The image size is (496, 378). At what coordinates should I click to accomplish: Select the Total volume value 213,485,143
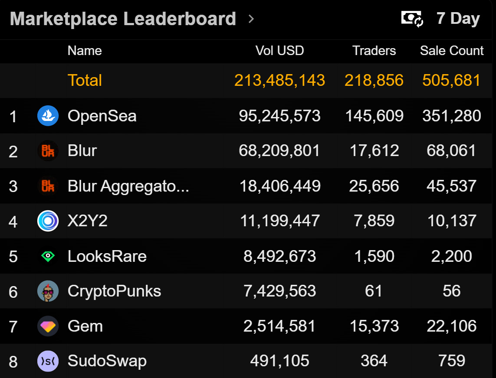pyautogui.click(x=279, y=80)
